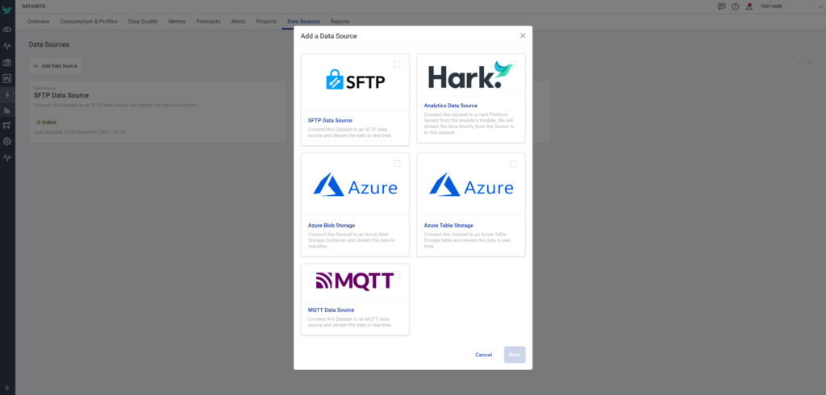The height and width of the screenshot is (395, 826).
Task: Click the SFTP Data Source title link
Action: [330, 121]
